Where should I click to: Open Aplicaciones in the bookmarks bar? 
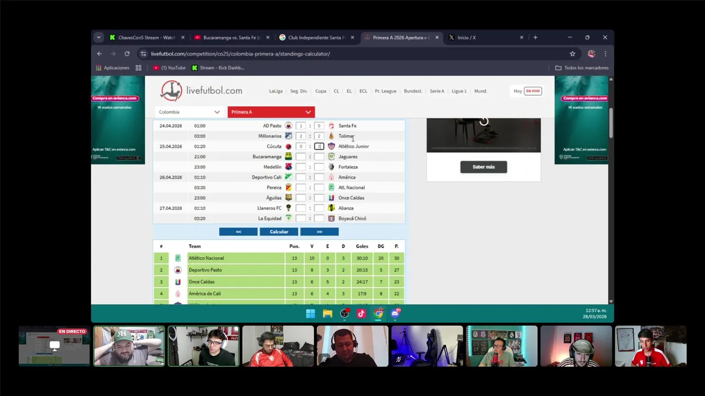tap(113, 68)
